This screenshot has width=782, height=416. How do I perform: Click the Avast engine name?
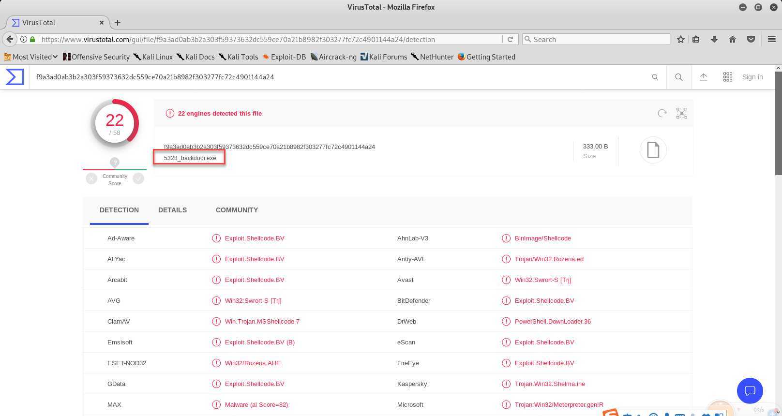pyautogui.click(x=406, y=280)
